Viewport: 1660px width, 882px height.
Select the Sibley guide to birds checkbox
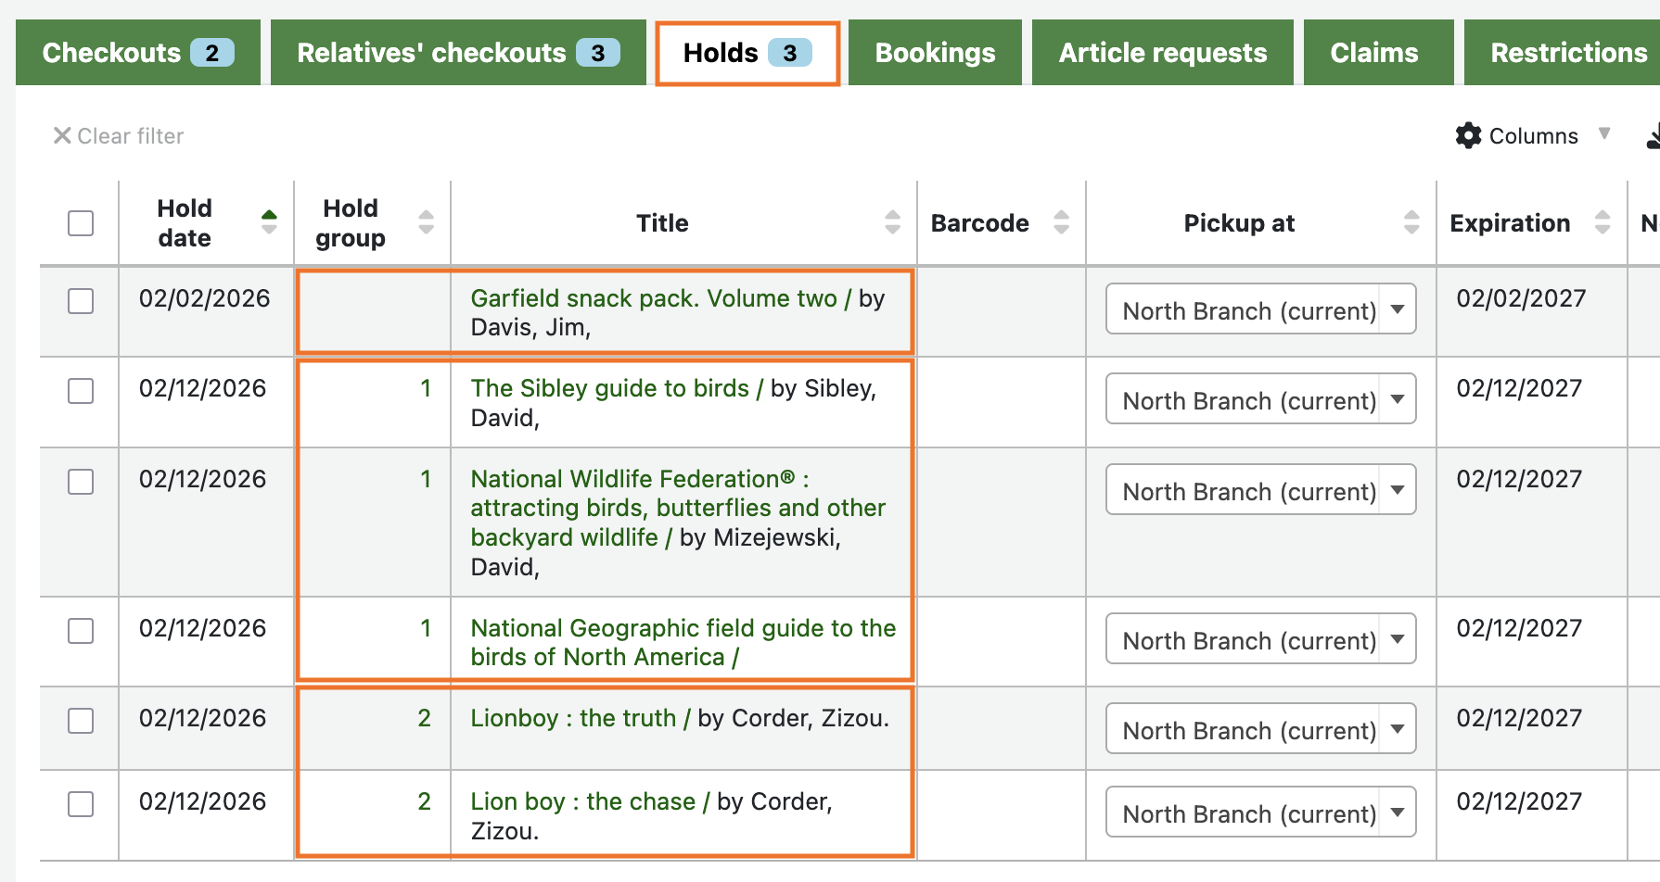(81, 391)
